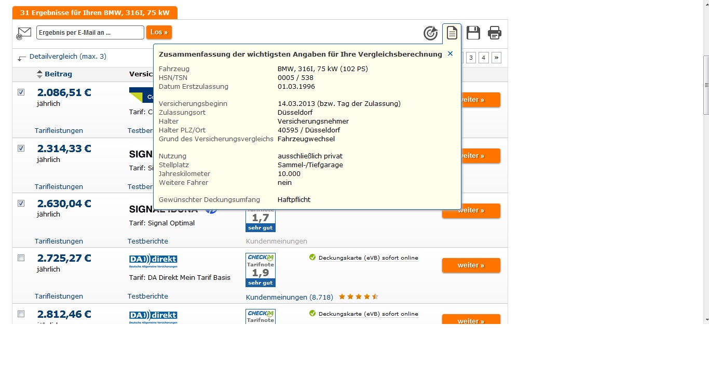Click the email envelope icon
The width and height of the screenshot is (709, 378).
(x=23, y=33)
